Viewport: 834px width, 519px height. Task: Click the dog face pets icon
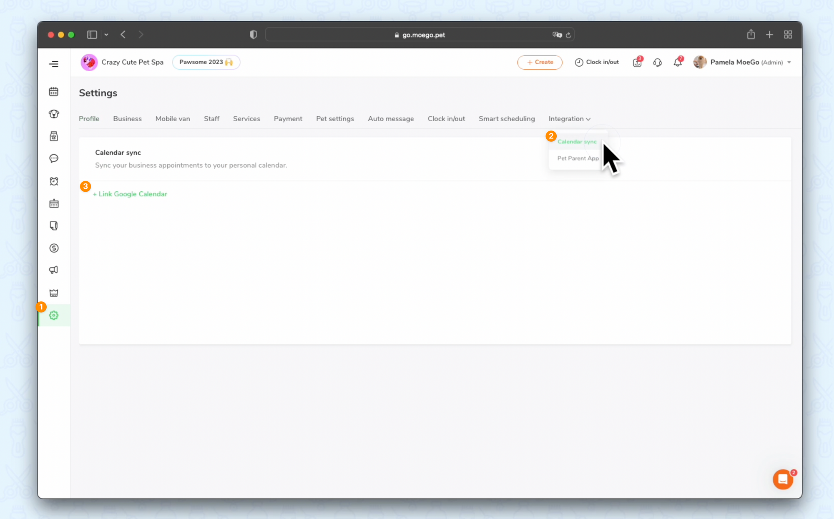click(54, 114)
